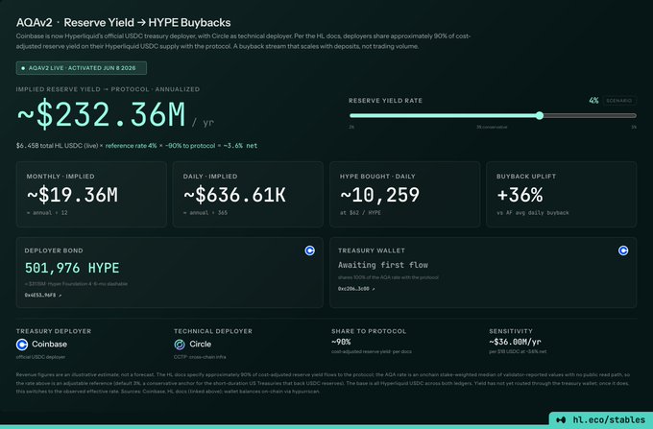653x429 pixels.
Task: Click the 'Awaiting first flow' treasury status text
Action: 383,265
